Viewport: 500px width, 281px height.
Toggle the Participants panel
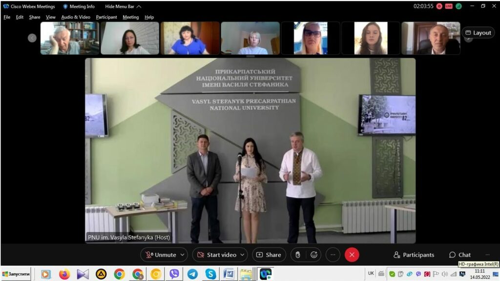[414, 255]
